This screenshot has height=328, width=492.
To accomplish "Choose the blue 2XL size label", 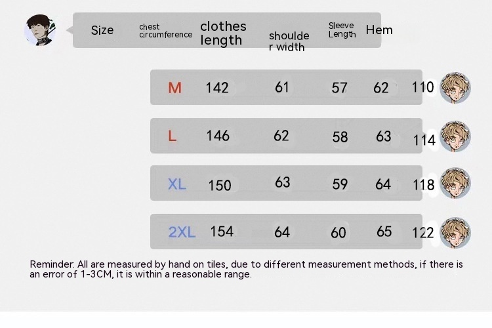I will pyautogui.click(x=182, y=232).
